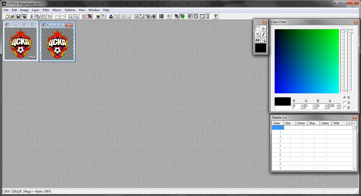361x196 pixels.
Task: Decrease the G value with down stepper
Action: [314, 108]
